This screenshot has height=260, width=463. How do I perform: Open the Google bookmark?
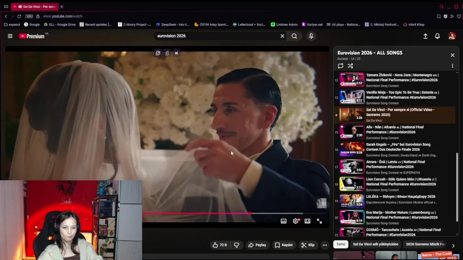pos(32,25)
